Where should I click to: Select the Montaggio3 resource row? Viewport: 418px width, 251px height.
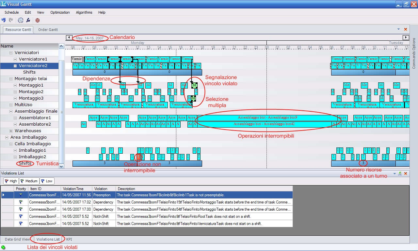(29, 98)
